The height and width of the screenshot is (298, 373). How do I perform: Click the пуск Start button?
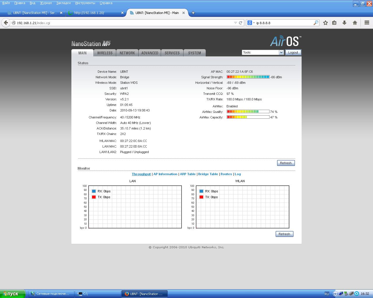(x=13, y=294)
